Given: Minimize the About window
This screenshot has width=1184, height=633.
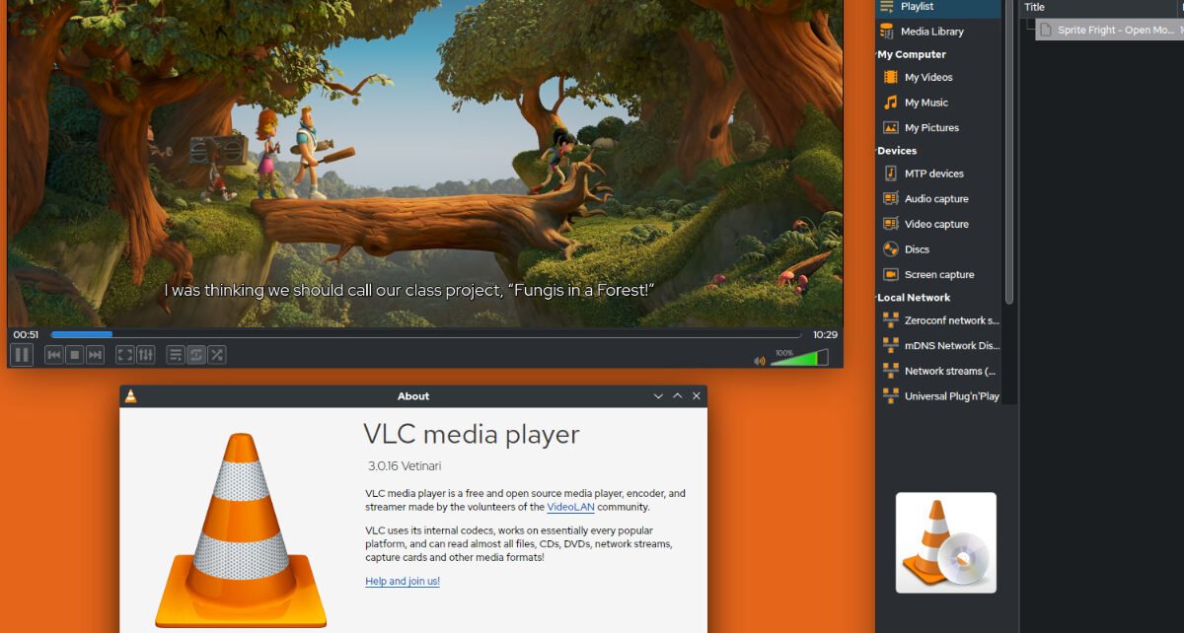Looking at the screenshot, I should [x=658, y=396].
